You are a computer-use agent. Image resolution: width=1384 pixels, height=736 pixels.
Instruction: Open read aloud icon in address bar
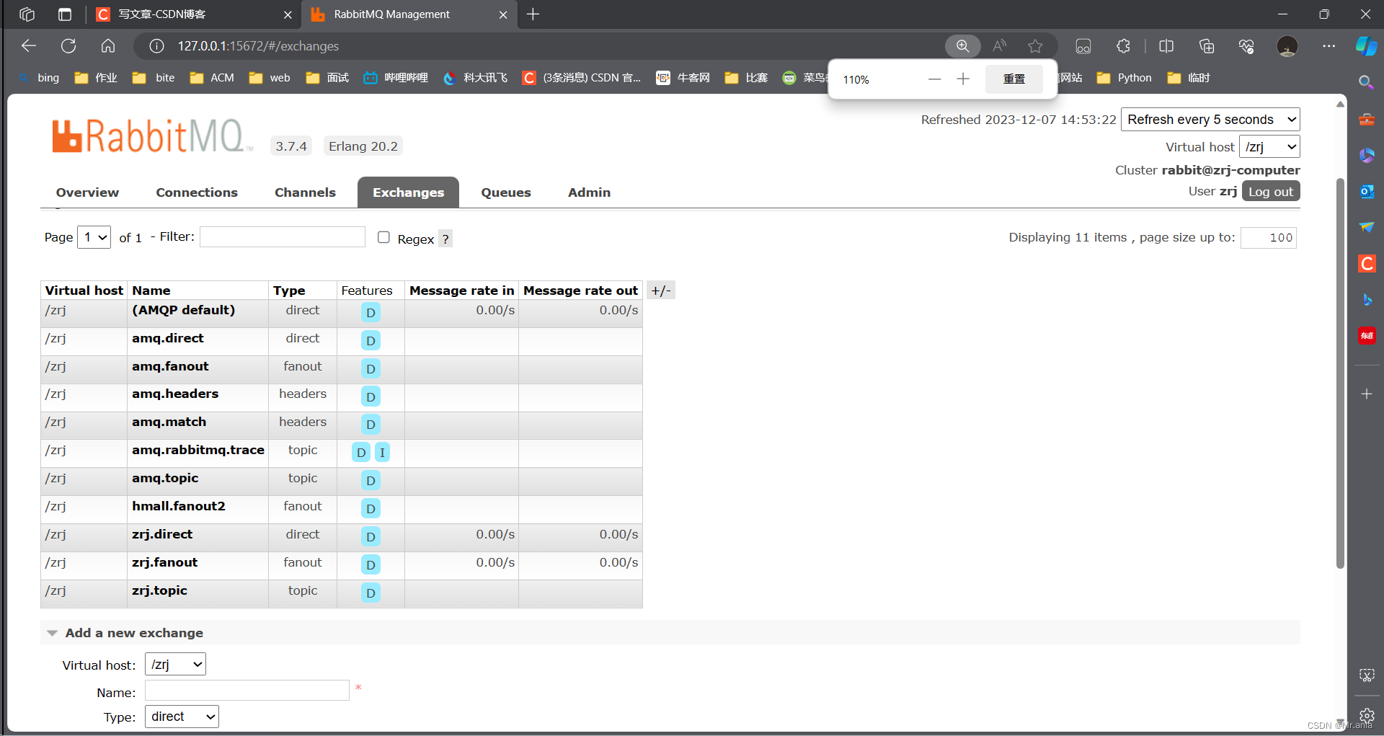click(x=999, y=46)
